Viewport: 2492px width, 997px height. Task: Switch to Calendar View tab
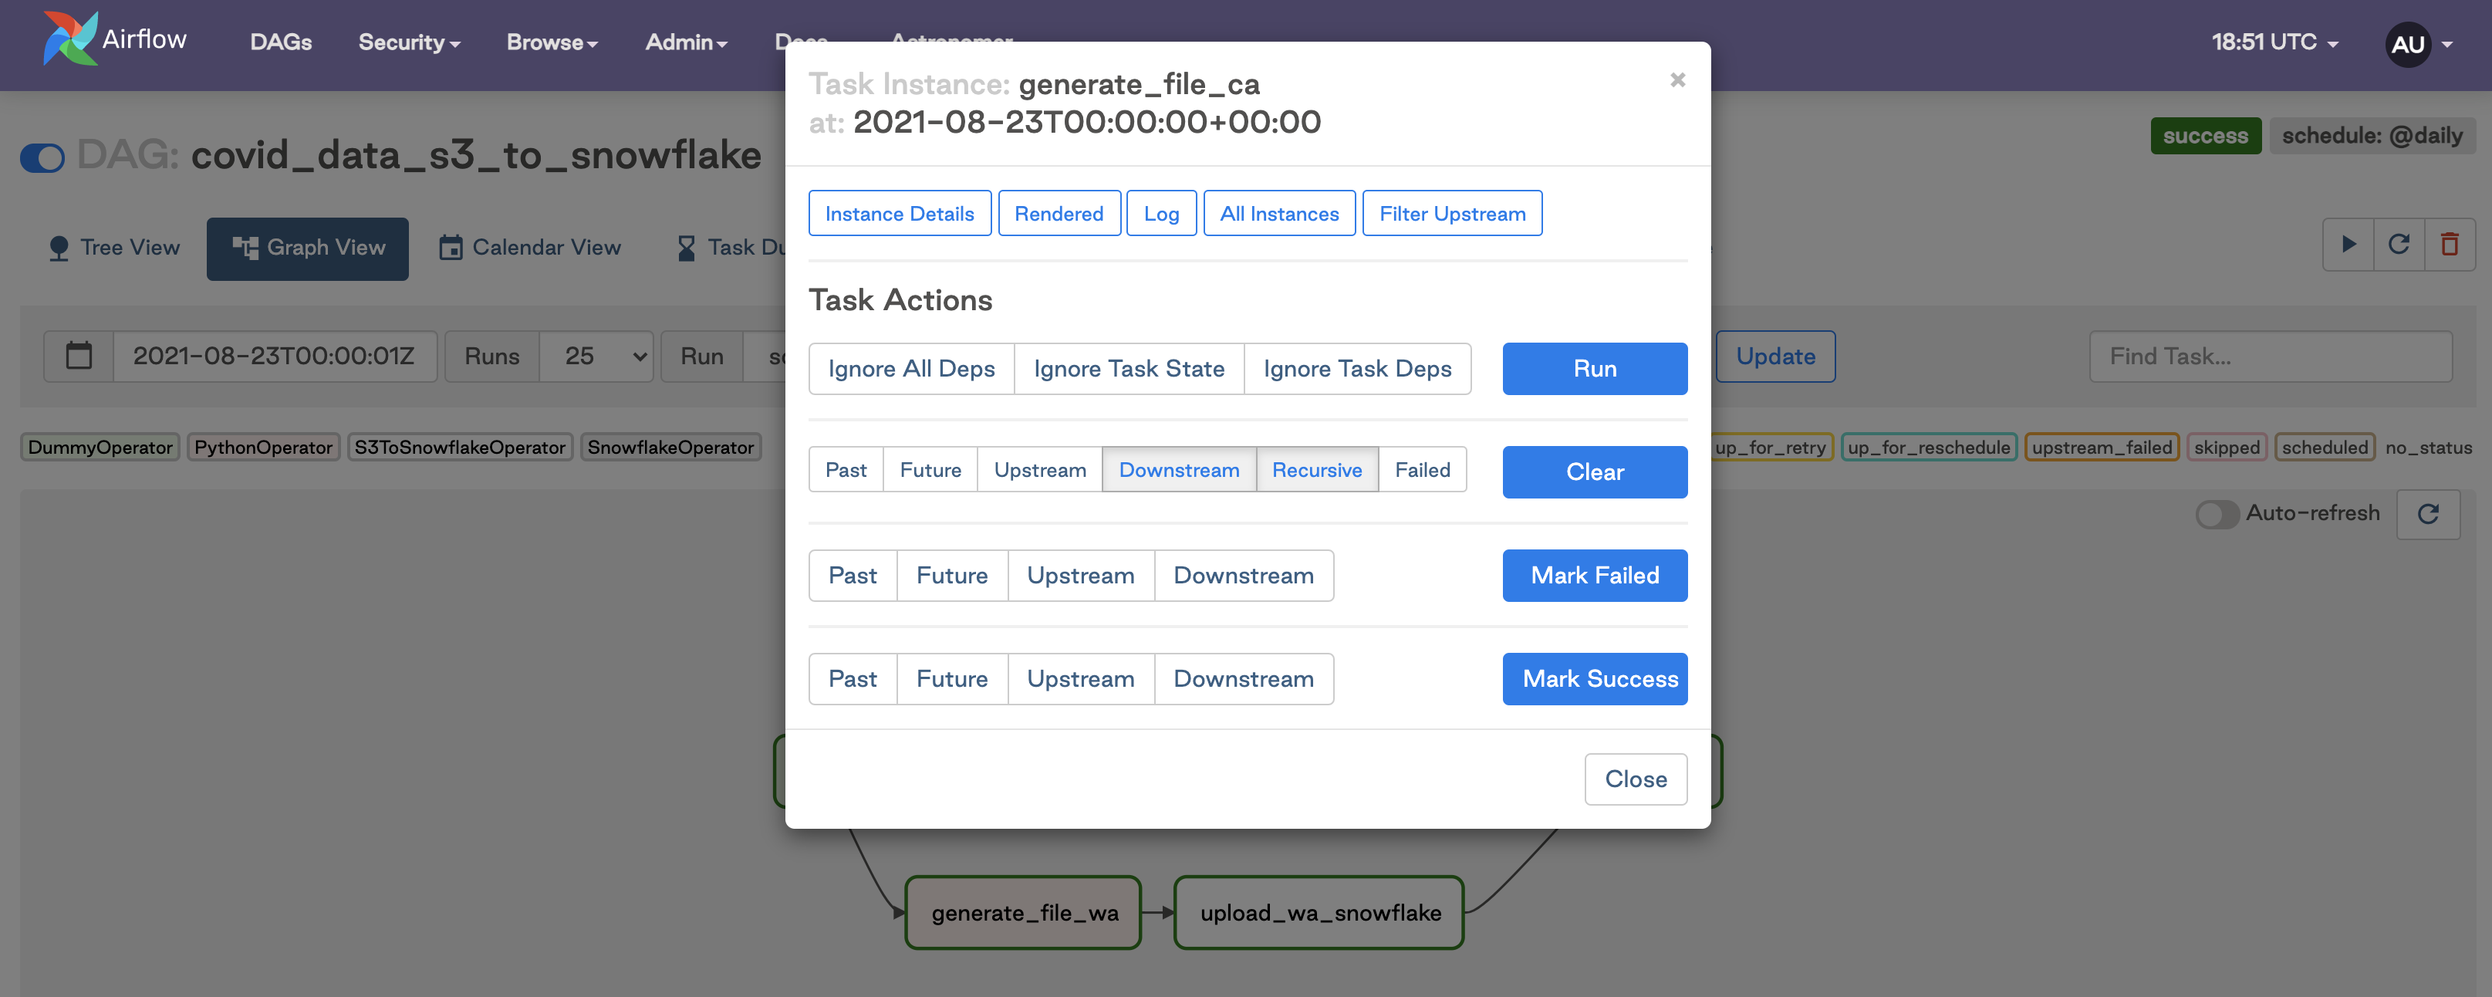click(530, 248)
